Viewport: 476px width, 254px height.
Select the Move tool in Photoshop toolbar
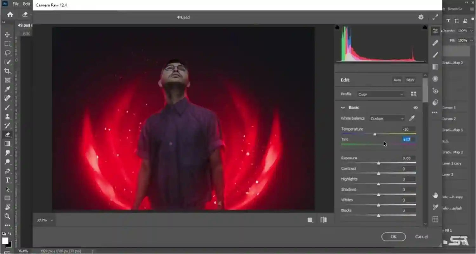7,35
